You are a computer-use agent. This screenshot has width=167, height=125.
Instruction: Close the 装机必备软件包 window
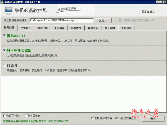pos(164,2)
